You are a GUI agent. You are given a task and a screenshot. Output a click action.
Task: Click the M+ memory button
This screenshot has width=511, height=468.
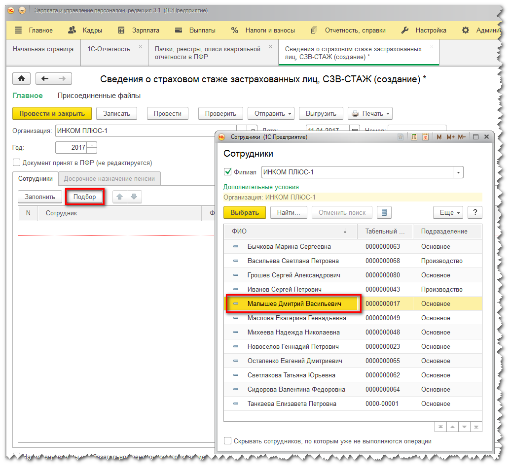pos(450,137)
